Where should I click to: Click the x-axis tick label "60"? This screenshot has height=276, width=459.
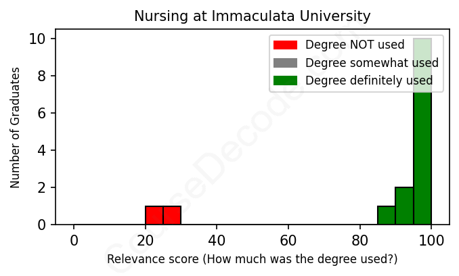pyautogui.click(x=288, y=239)
